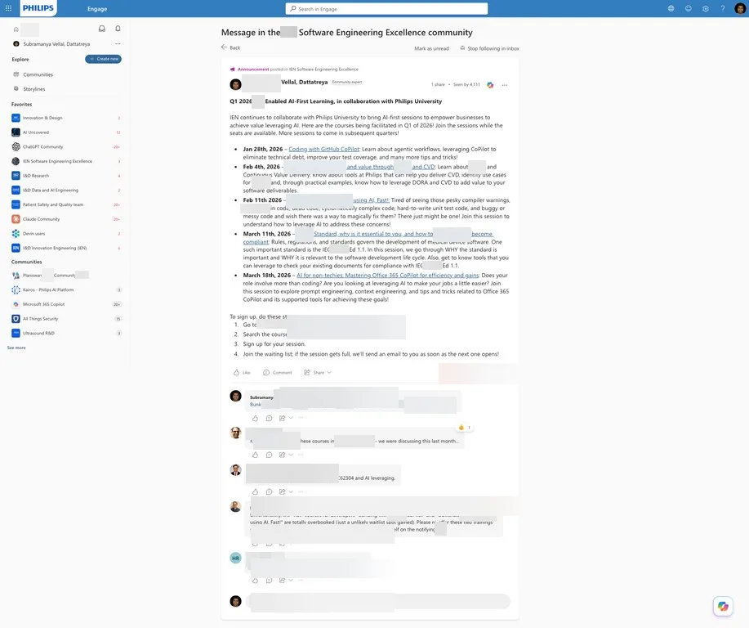Screen dimensions: 749x628
Task: Go to the Home feed icon in the sidebar
Action: click(x=16, y=29)
